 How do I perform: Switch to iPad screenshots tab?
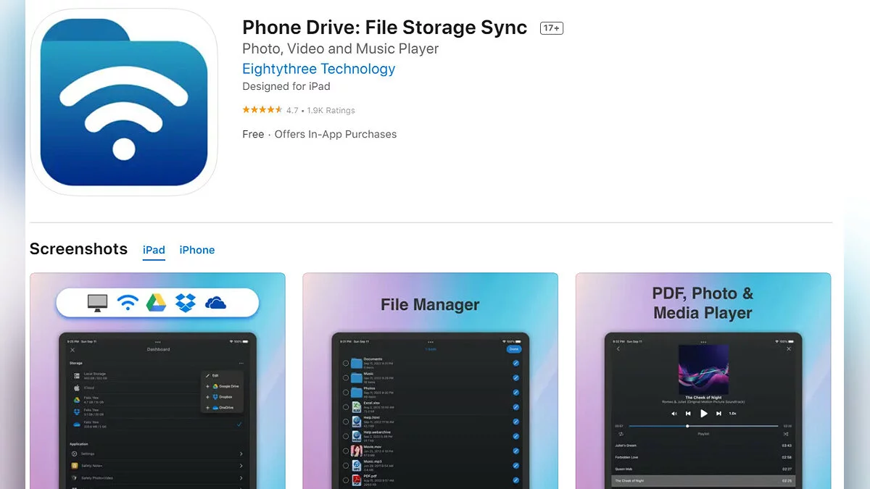(x=154, y=250)
